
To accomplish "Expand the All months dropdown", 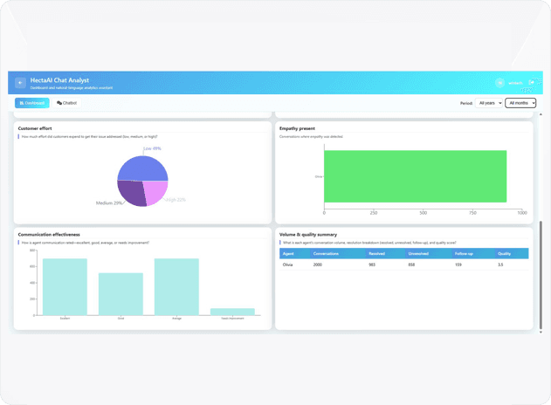I will (520, 103).
